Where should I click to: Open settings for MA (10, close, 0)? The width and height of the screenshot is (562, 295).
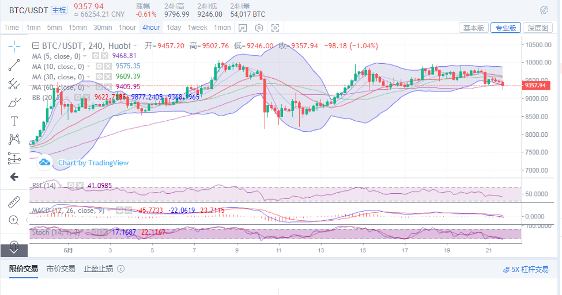[99, 67]
